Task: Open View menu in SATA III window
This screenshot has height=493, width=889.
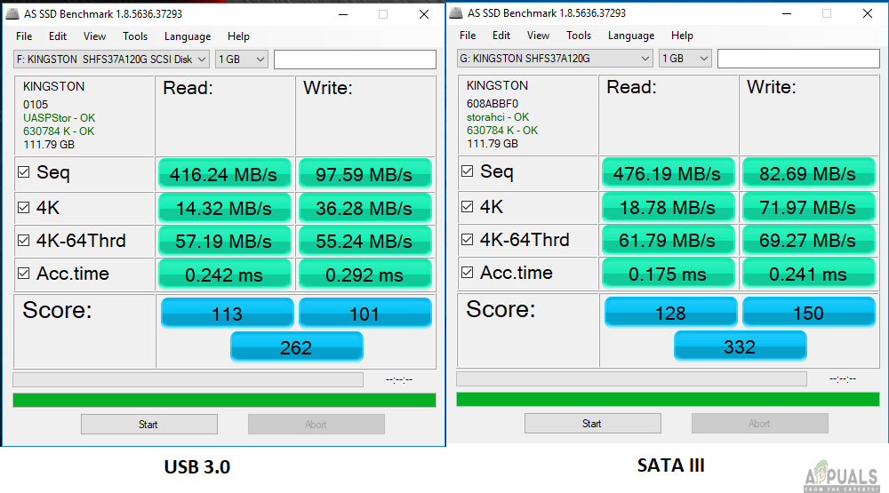Action: pyautogui.click(x=538, y=36)
